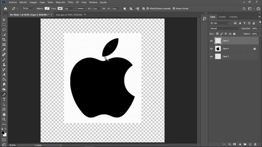This screenshot has width=262, height=147.
Task: Click the Trazo stroke color swatch
Action: tap(60, 9)
